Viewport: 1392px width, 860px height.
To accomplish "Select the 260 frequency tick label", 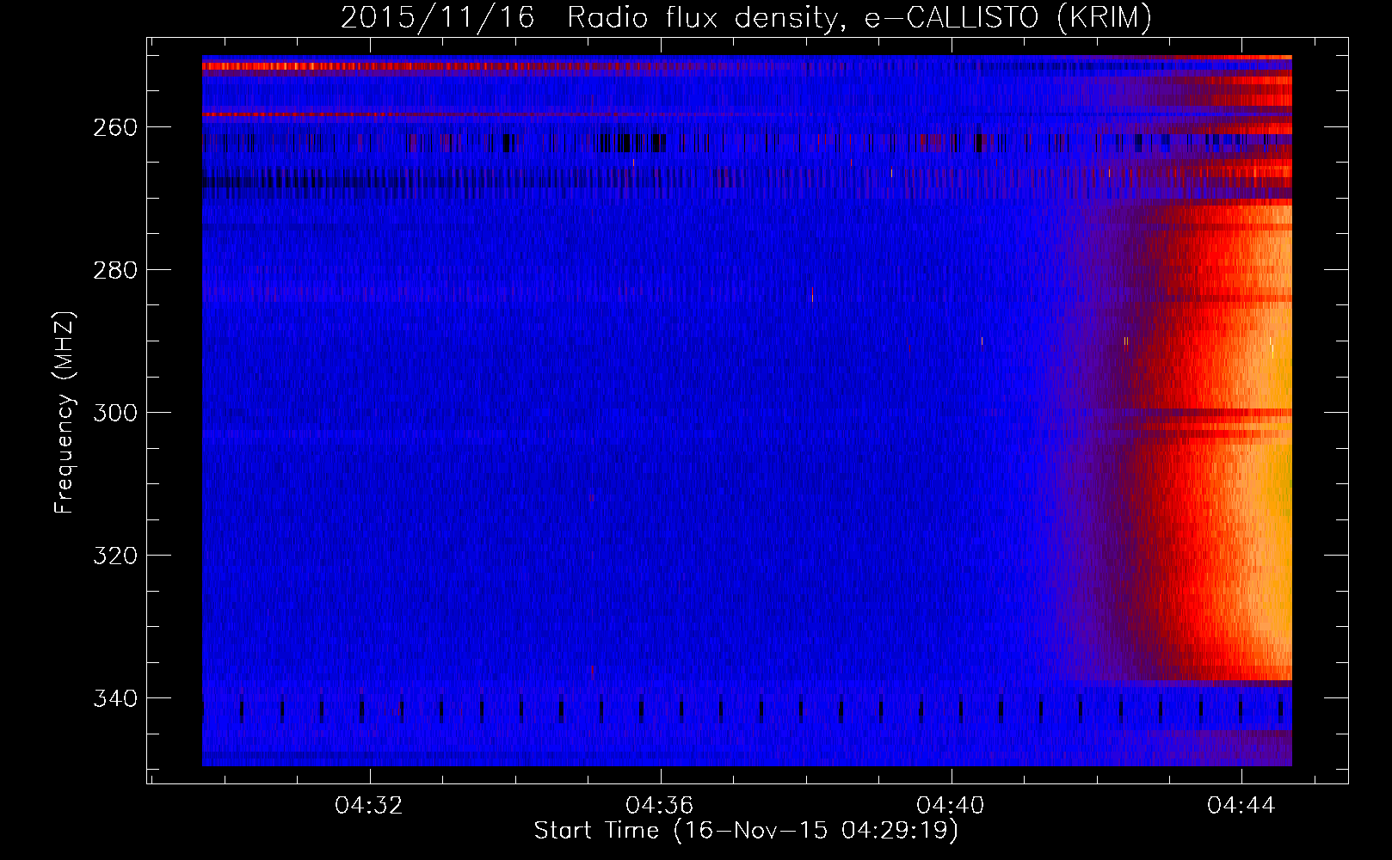I will [x=115, y=127].
